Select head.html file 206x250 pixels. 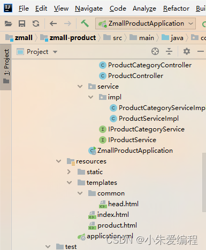pyautogui.click(x=119, y=204)
